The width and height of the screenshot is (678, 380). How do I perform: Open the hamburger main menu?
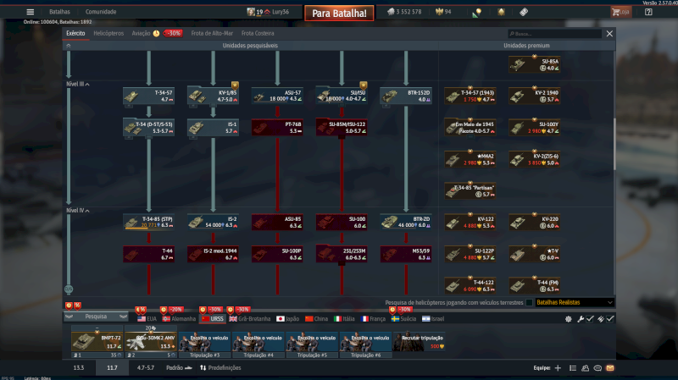(30, 12)
